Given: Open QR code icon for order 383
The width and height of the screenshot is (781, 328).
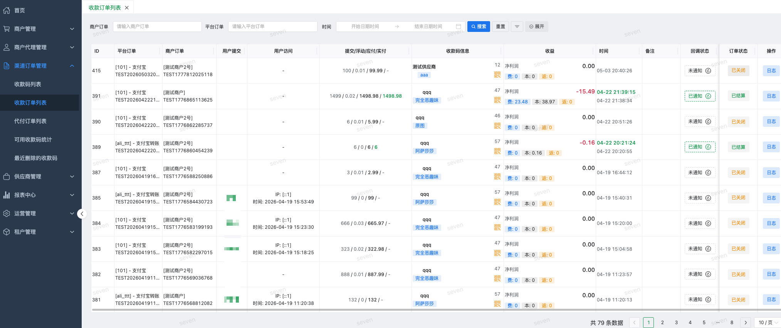Looking at the screenshot, I should pos(497,253).
